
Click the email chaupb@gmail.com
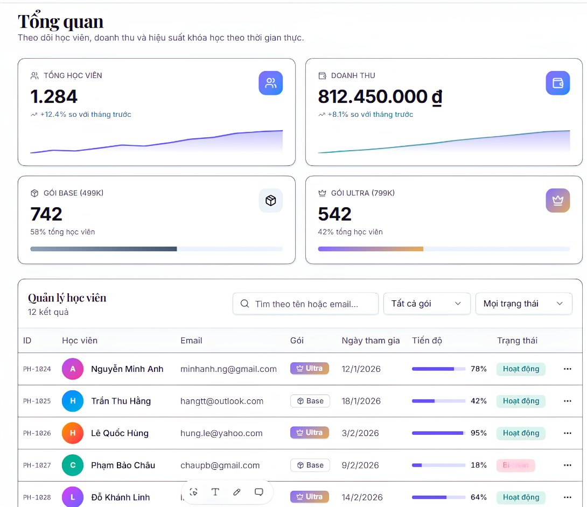(220, 466)
